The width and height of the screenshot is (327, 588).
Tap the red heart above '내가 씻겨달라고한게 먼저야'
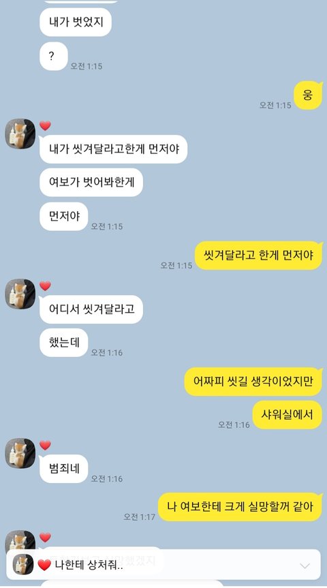pyautogui.click(x=45, y=125)
